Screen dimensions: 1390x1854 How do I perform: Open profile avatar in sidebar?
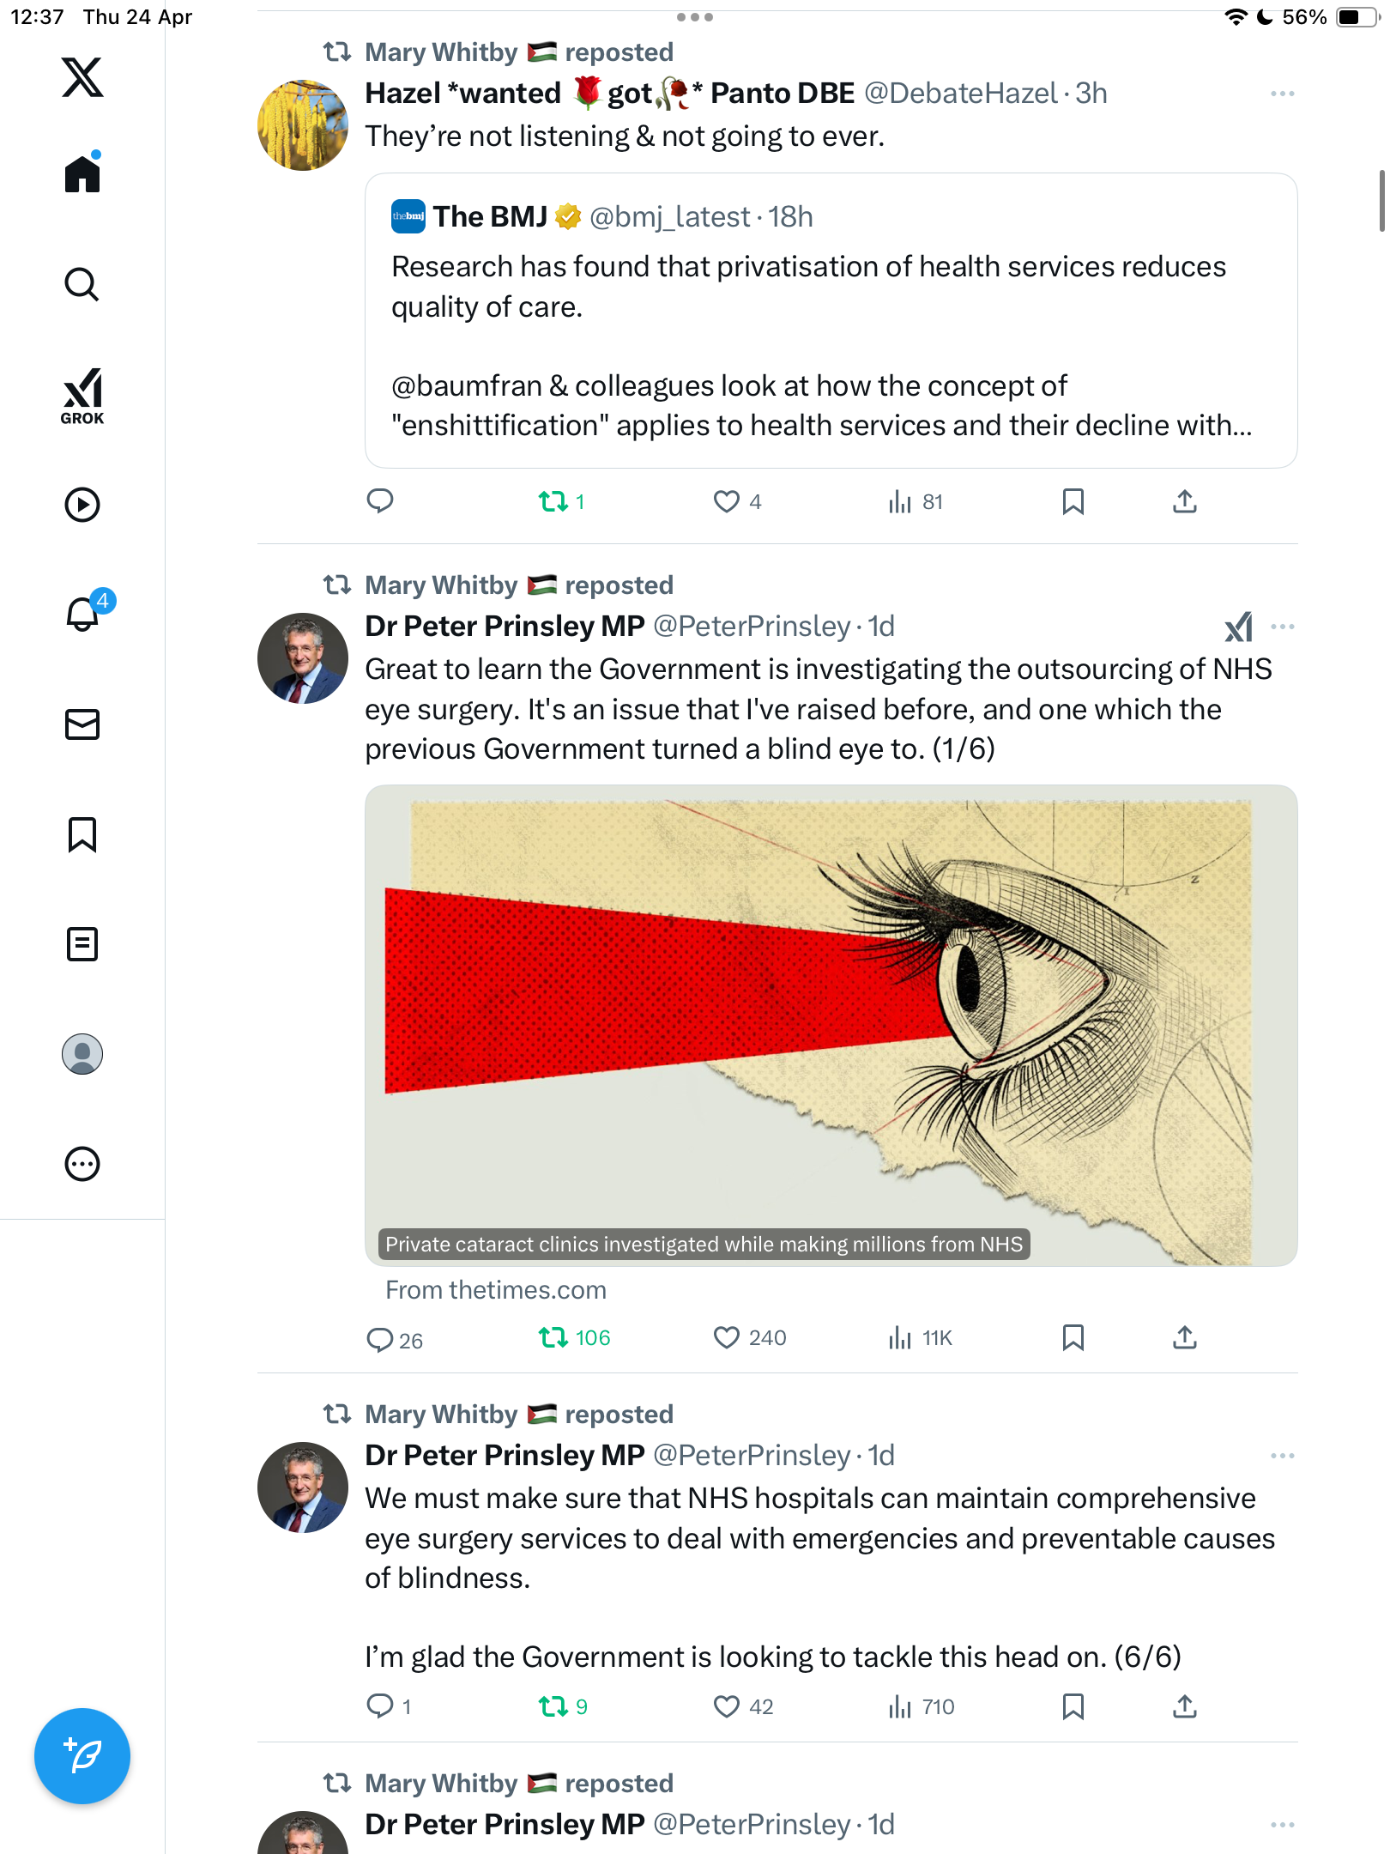coord(82,1054)
